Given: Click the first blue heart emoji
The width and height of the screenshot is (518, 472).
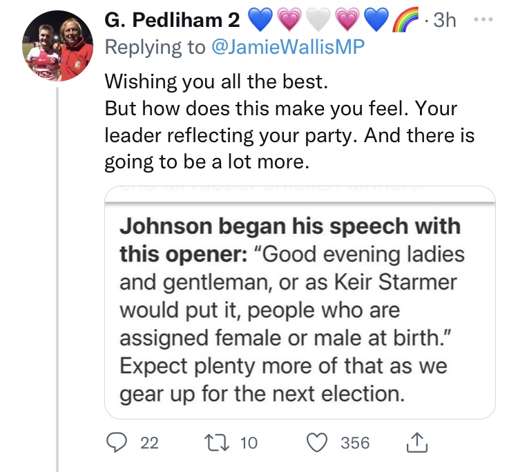Looking at the screenshot, I should click(x=260, y=21).
